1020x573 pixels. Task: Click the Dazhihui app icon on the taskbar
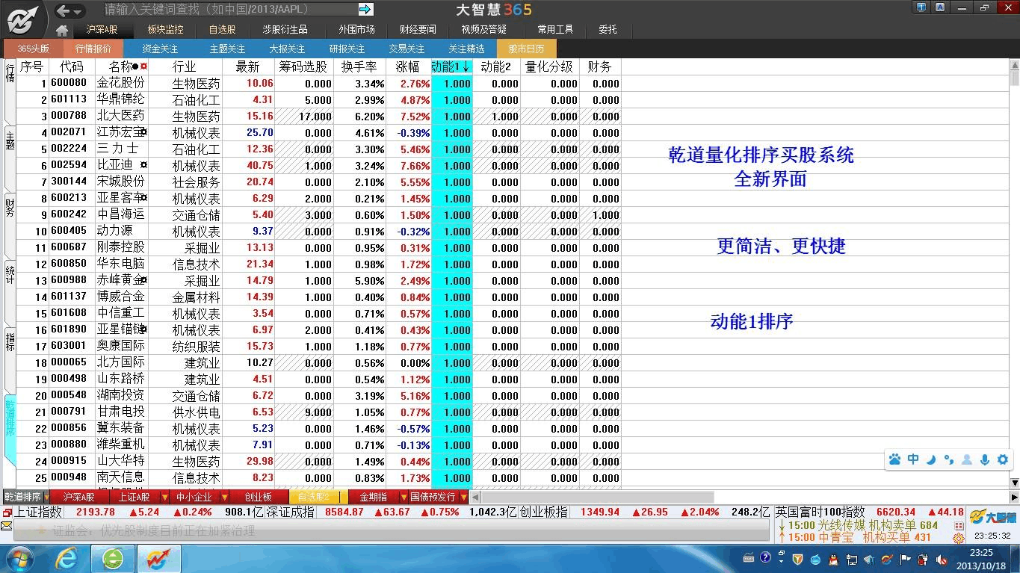tap(158, 558)
